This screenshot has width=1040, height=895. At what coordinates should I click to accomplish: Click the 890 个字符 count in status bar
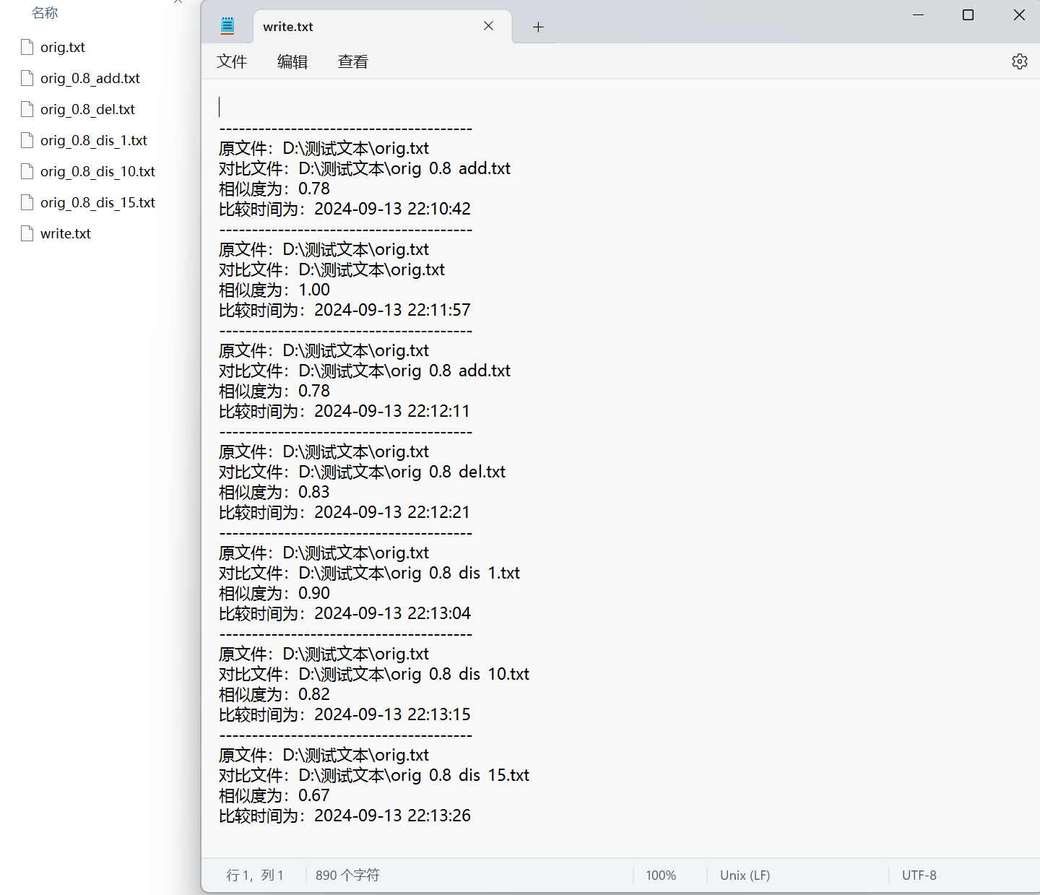pos(347,875)
